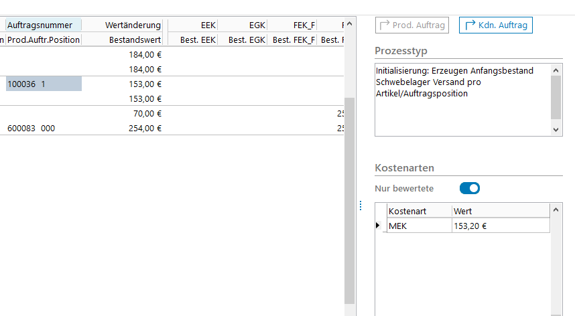575x316 pixels.
Task: Click the Wert column header
Action: tap(501, 212)
